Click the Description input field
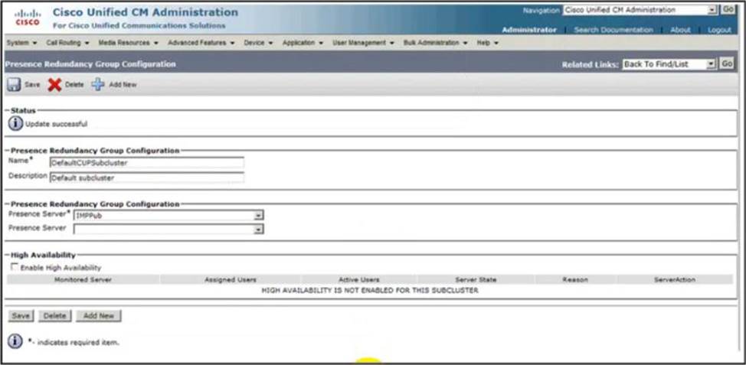This screenshot has height=365, width=746. tap(146, 178)
